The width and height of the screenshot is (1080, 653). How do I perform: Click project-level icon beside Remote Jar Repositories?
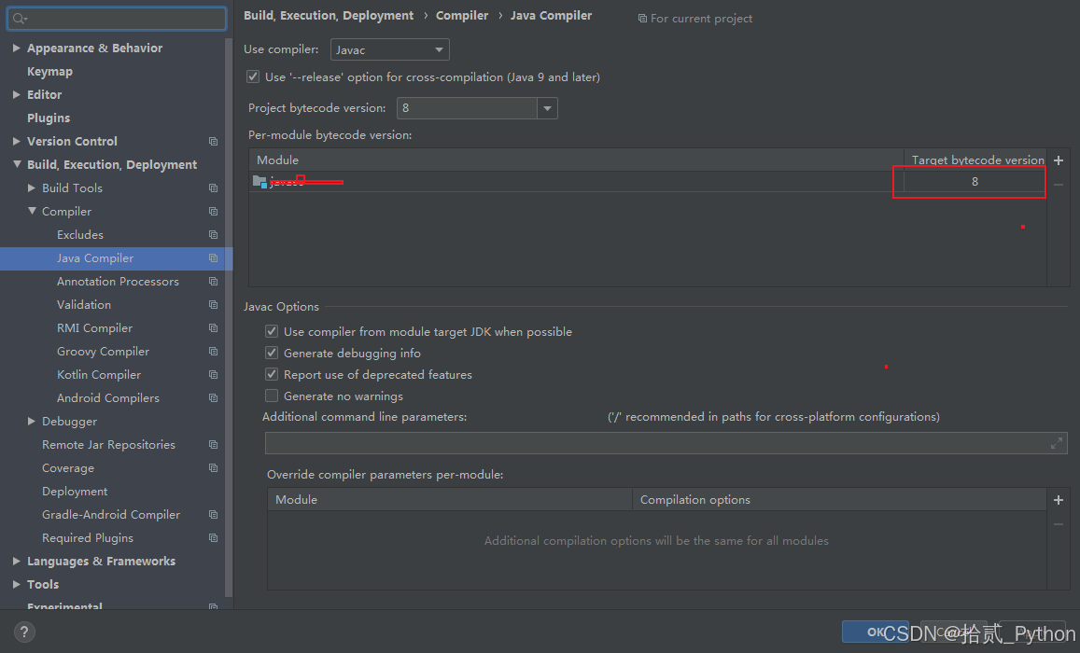(x=214, y=445)
